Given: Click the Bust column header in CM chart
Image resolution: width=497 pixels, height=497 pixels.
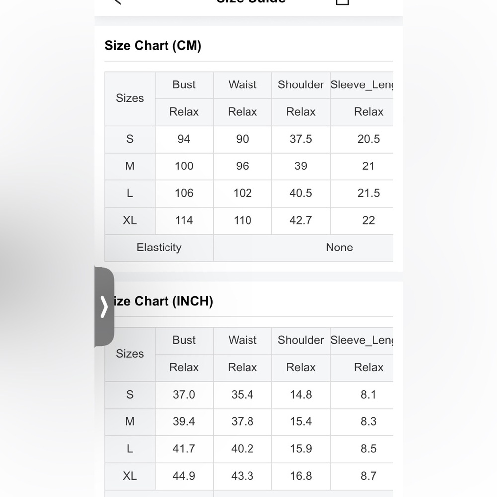Looking at the screenshot, I should click(x=184, y=85).
